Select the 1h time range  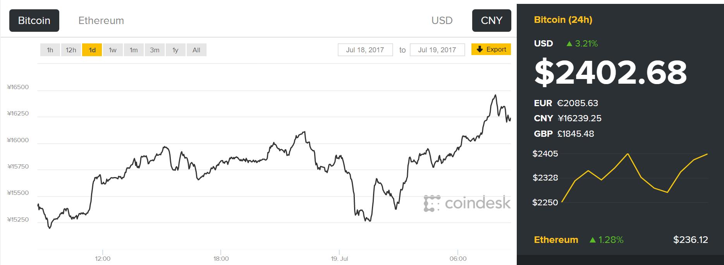pos(50,50)
